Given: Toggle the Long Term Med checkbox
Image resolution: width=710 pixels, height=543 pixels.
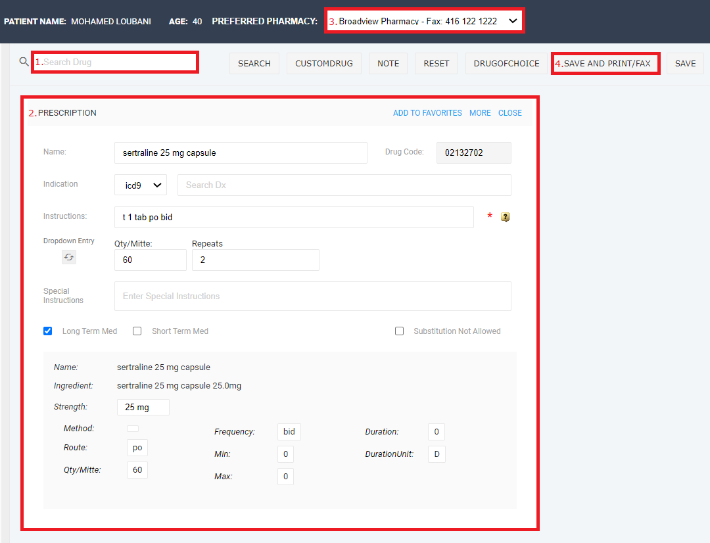Looking at the screenshot, I should pyautogui.click(x=48, y=331).
